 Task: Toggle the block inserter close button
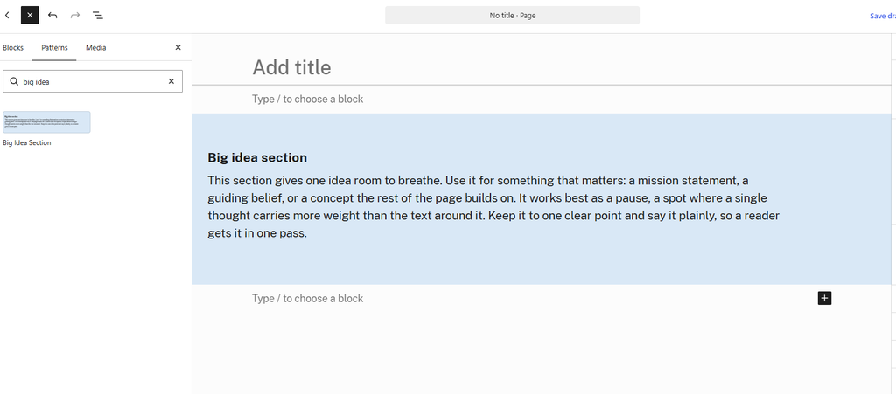(31, 16)
